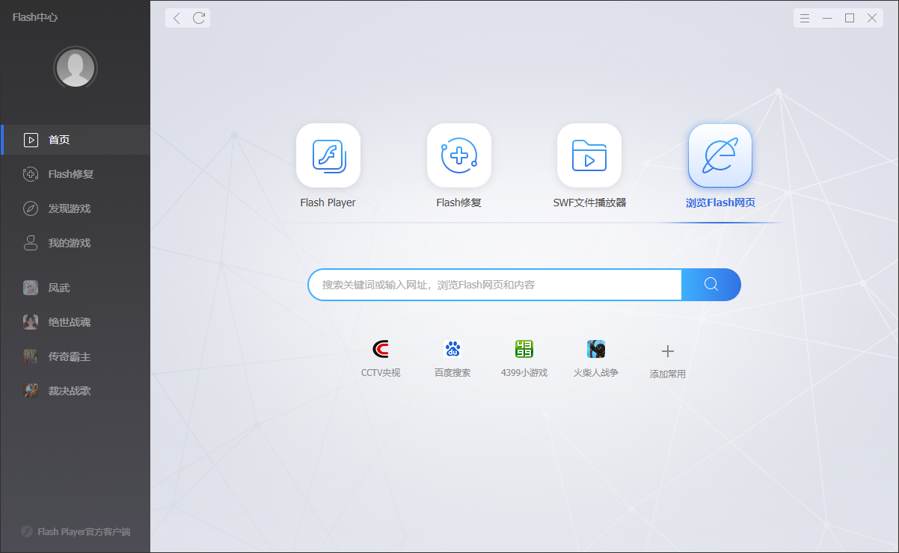Click the blue search magnifier button
Image resolution: width=899 pixels, height=553 pixels.
pos(711,285)
